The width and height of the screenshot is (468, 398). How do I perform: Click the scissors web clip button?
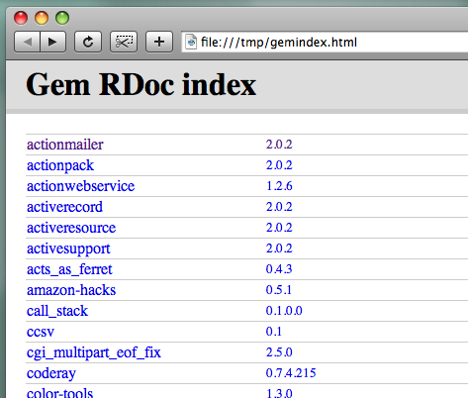tap(124, 42)
